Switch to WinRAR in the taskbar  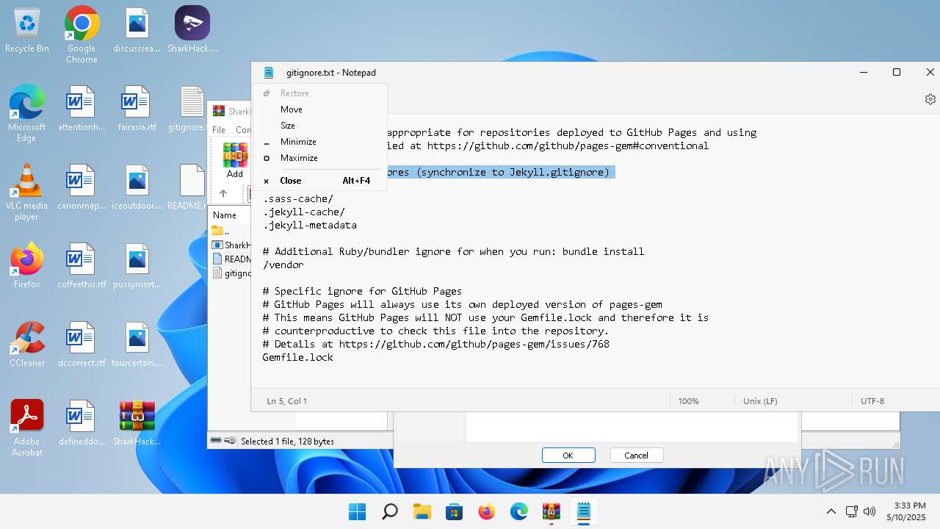(x=552, y=511)
